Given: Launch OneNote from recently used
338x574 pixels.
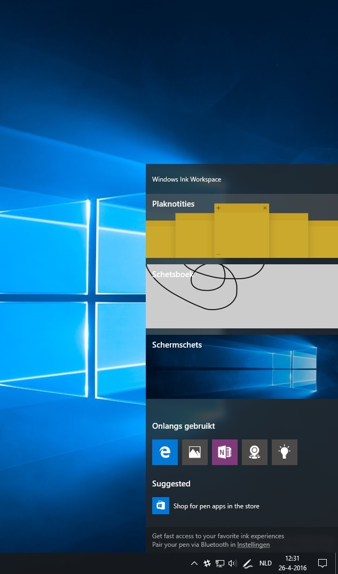Looking at the screenshot, I should tap(224, 452).
